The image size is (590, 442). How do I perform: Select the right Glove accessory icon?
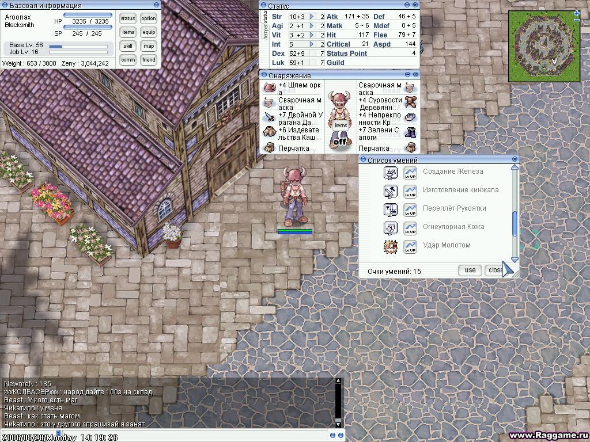(410, 147)
